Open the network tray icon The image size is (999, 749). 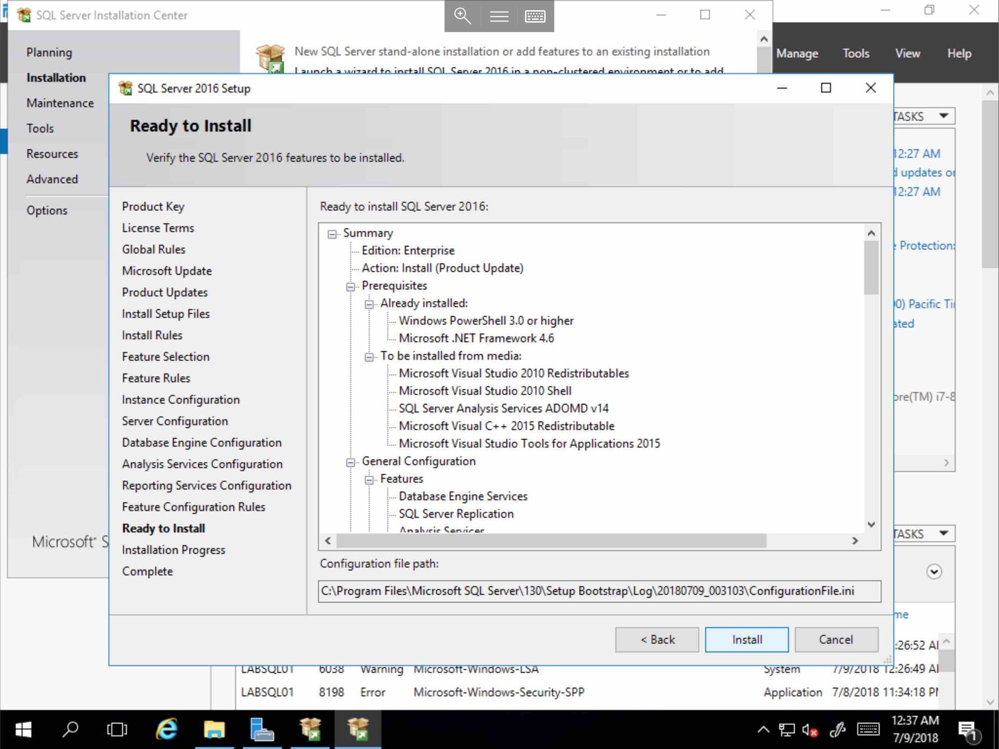pos(787,730)
